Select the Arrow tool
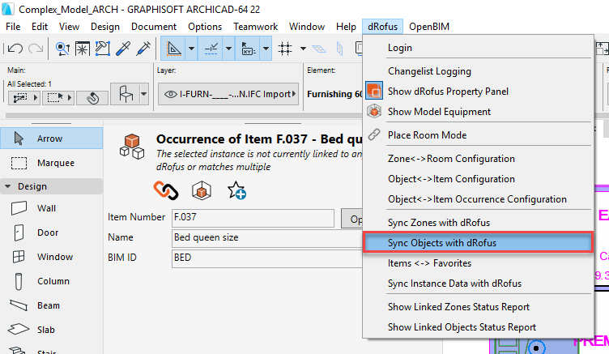Viewport: 609px width, 354px height. pyautogui.click(x=50, y=139)
